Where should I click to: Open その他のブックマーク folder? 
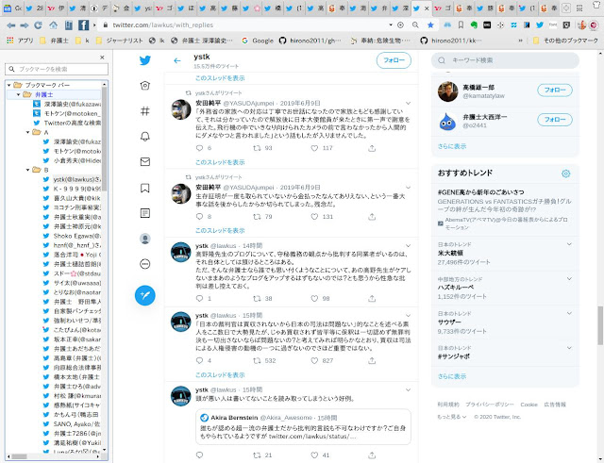565,41
